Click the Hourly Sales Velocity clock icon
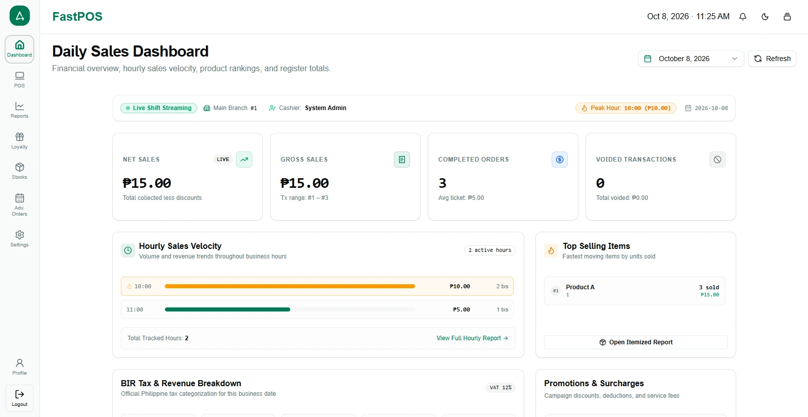 pyautogui.click(x=128, y=250)
